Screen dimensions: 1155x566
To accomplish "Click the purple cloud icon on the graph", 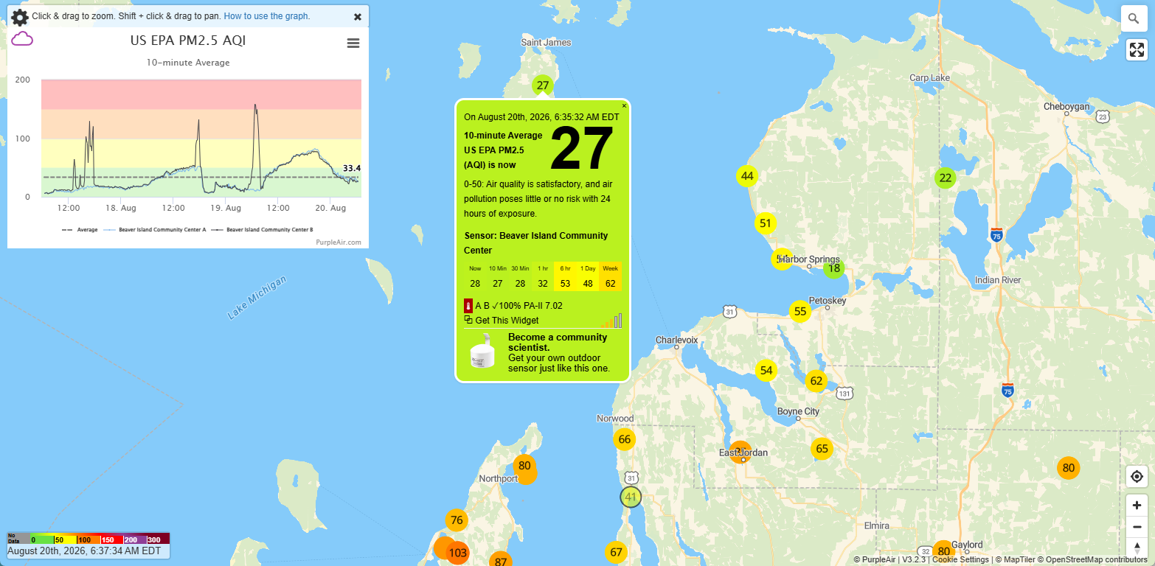I will pos(22,39).
